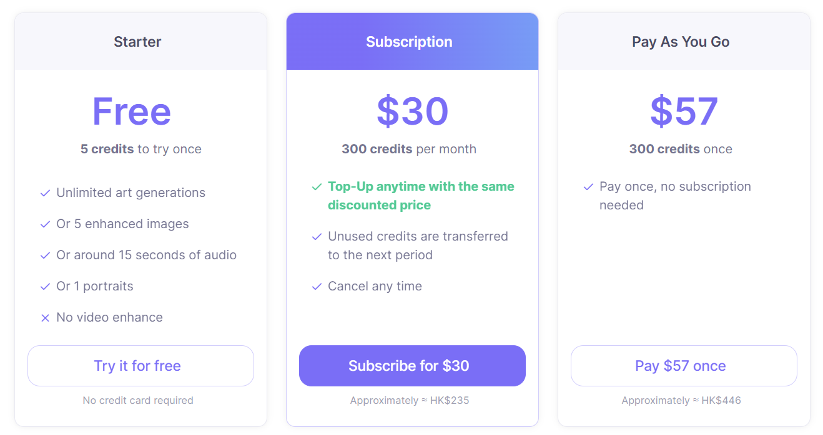Click the X icon beside No video enhance
Image resolution: width=823 pixels, height=435 pixels.
coord(45,318)
